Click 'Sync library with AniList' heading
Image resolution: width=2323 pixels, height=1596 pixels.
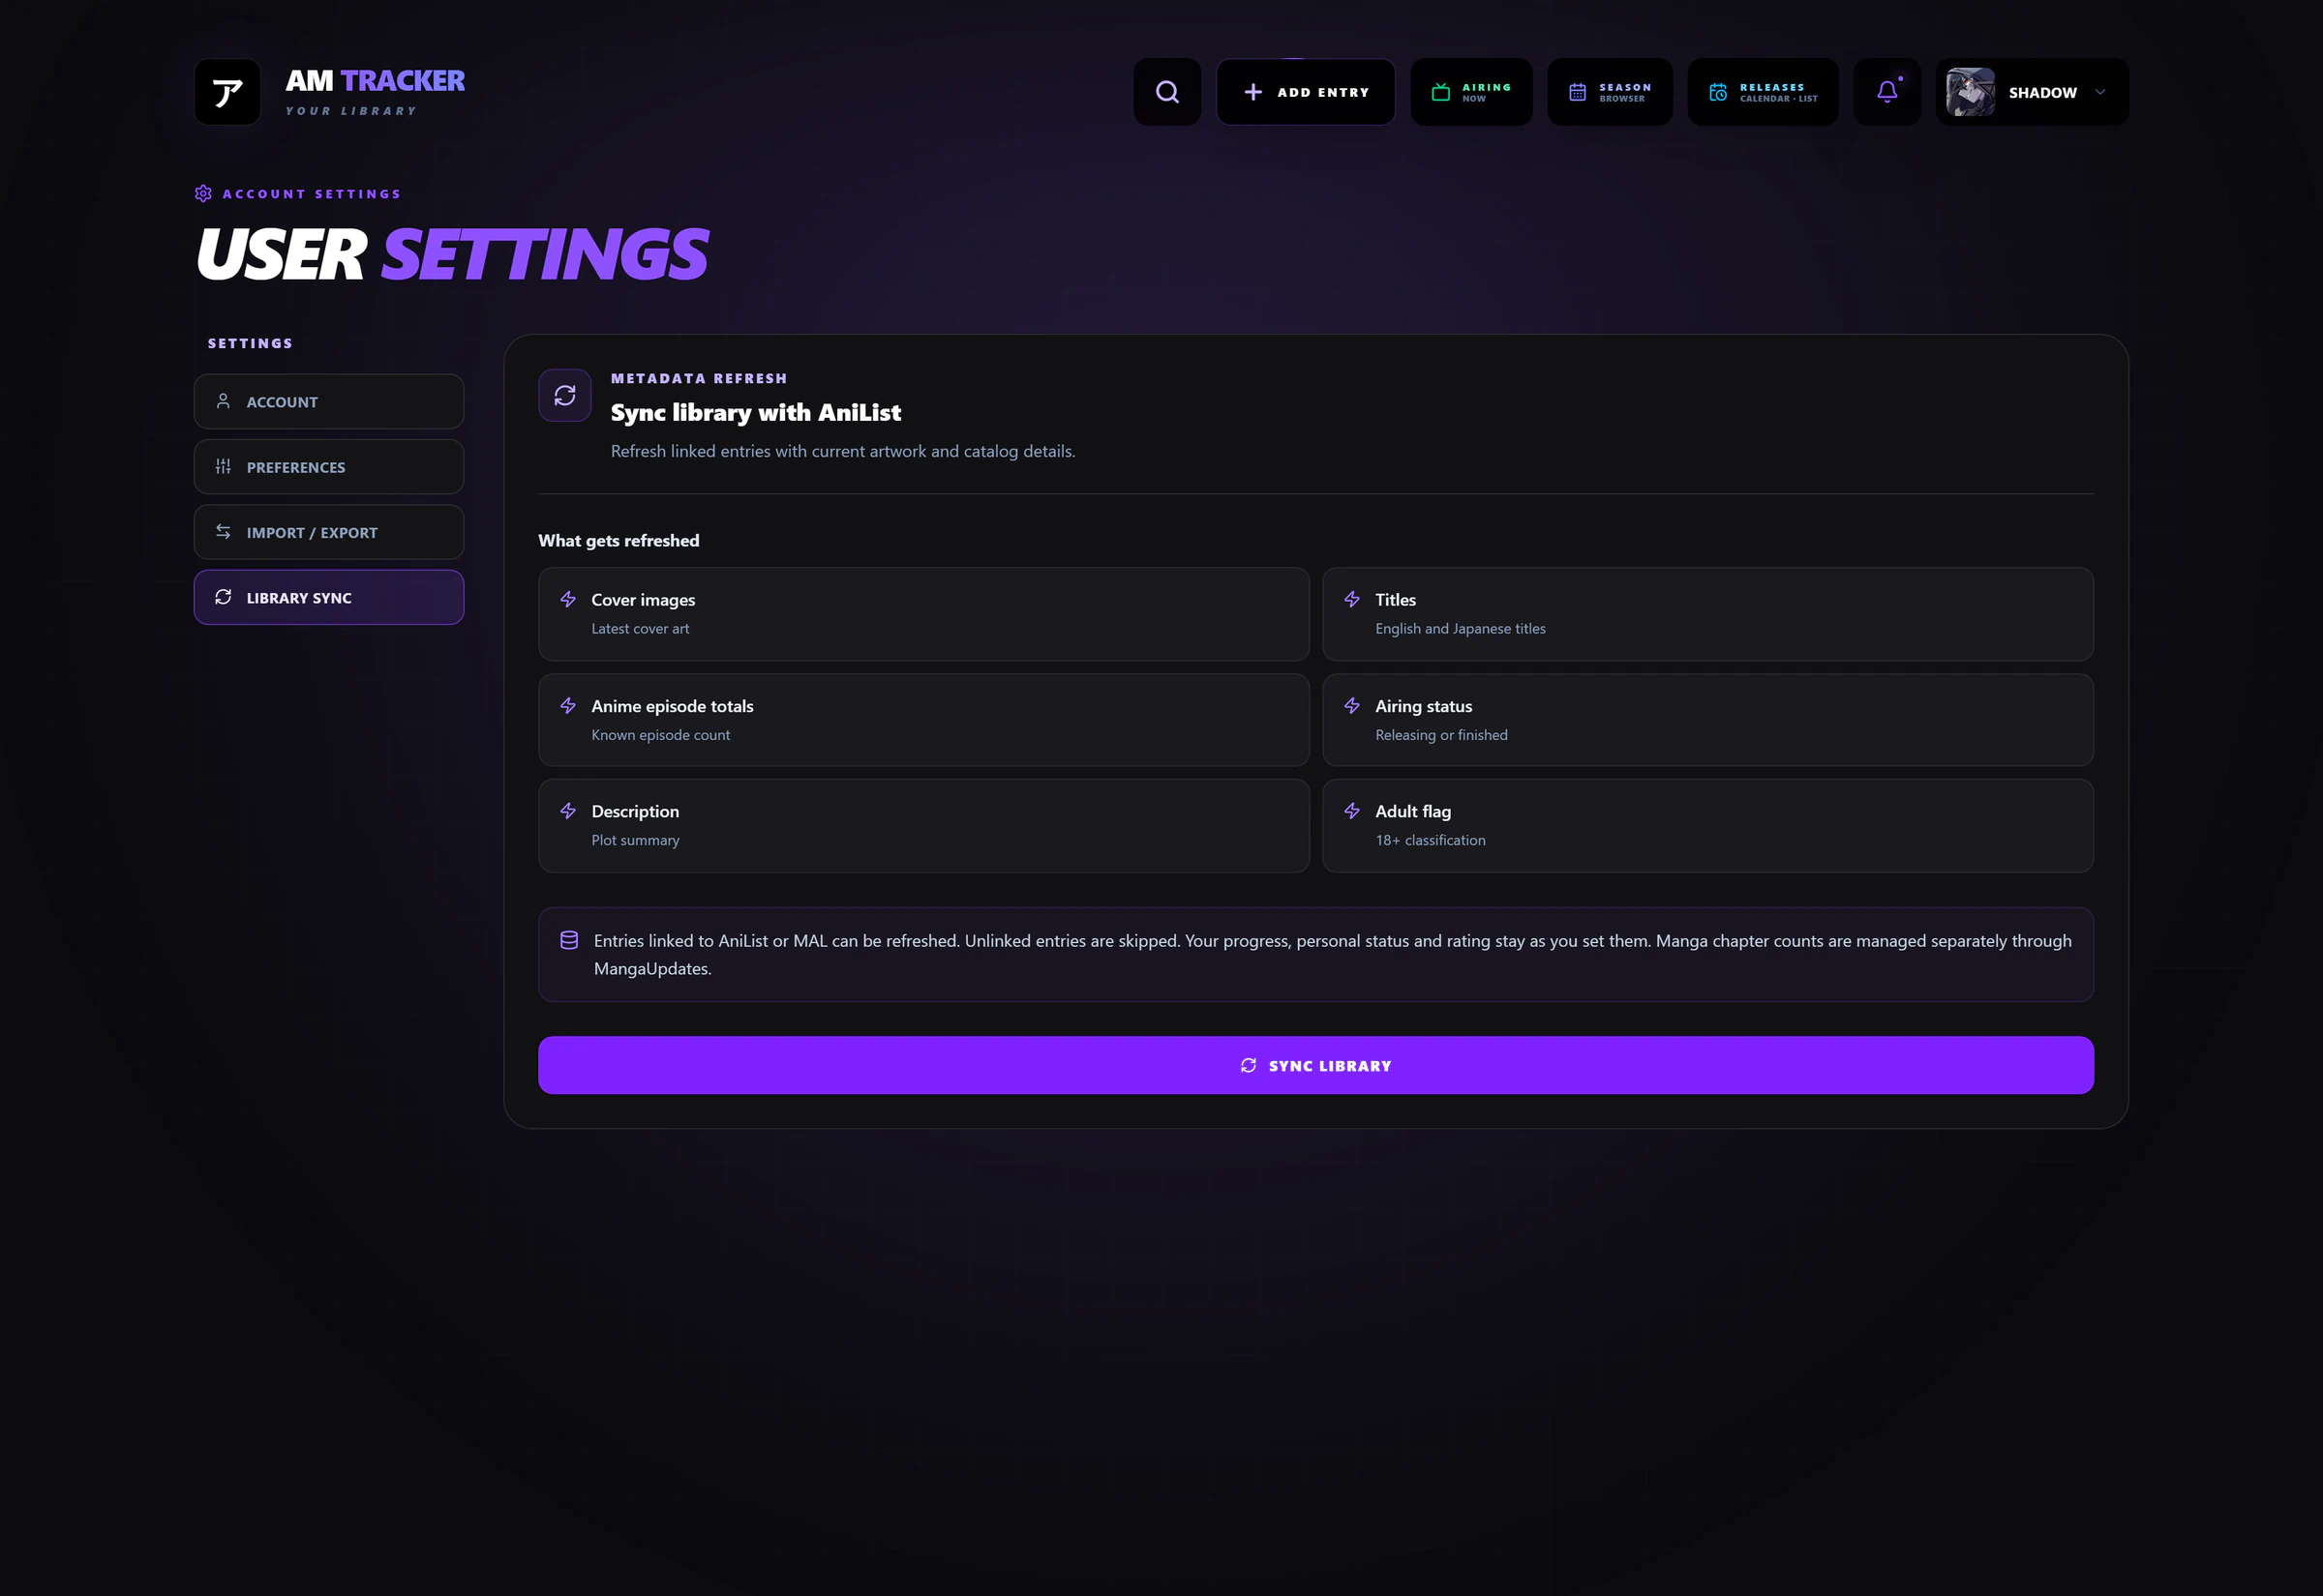(755, 412)
